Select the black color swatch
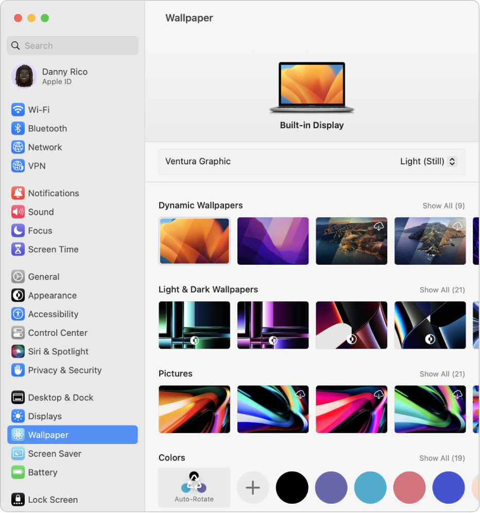Screen dimensions: 480x513 (x=292, y=487)
